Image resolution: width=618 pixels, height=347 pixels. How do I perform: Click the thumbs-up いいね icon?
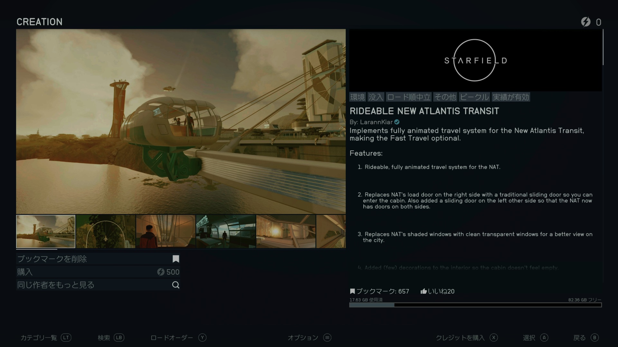[424, 291]
